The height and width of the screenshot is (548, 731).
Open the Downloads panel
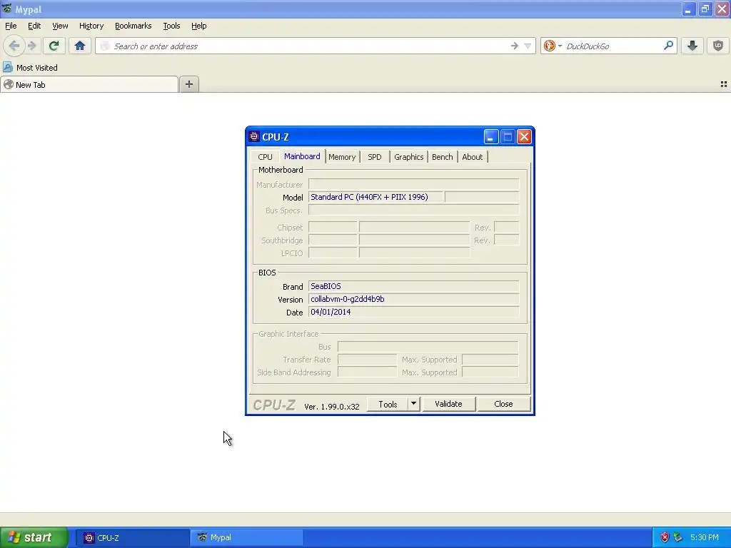(692, 46)
